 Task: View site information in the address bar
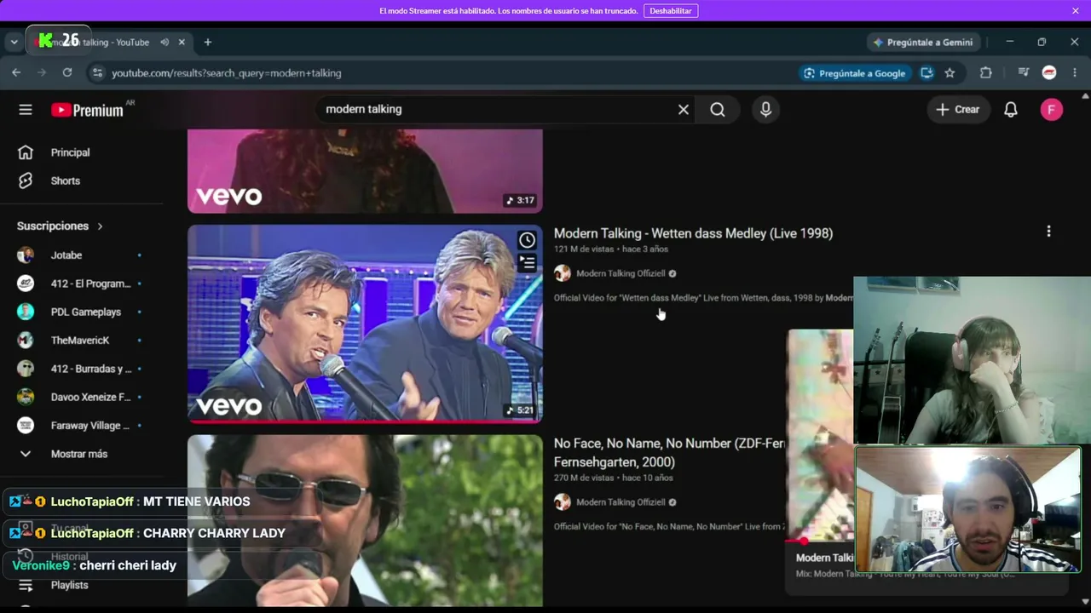(97, 73)
